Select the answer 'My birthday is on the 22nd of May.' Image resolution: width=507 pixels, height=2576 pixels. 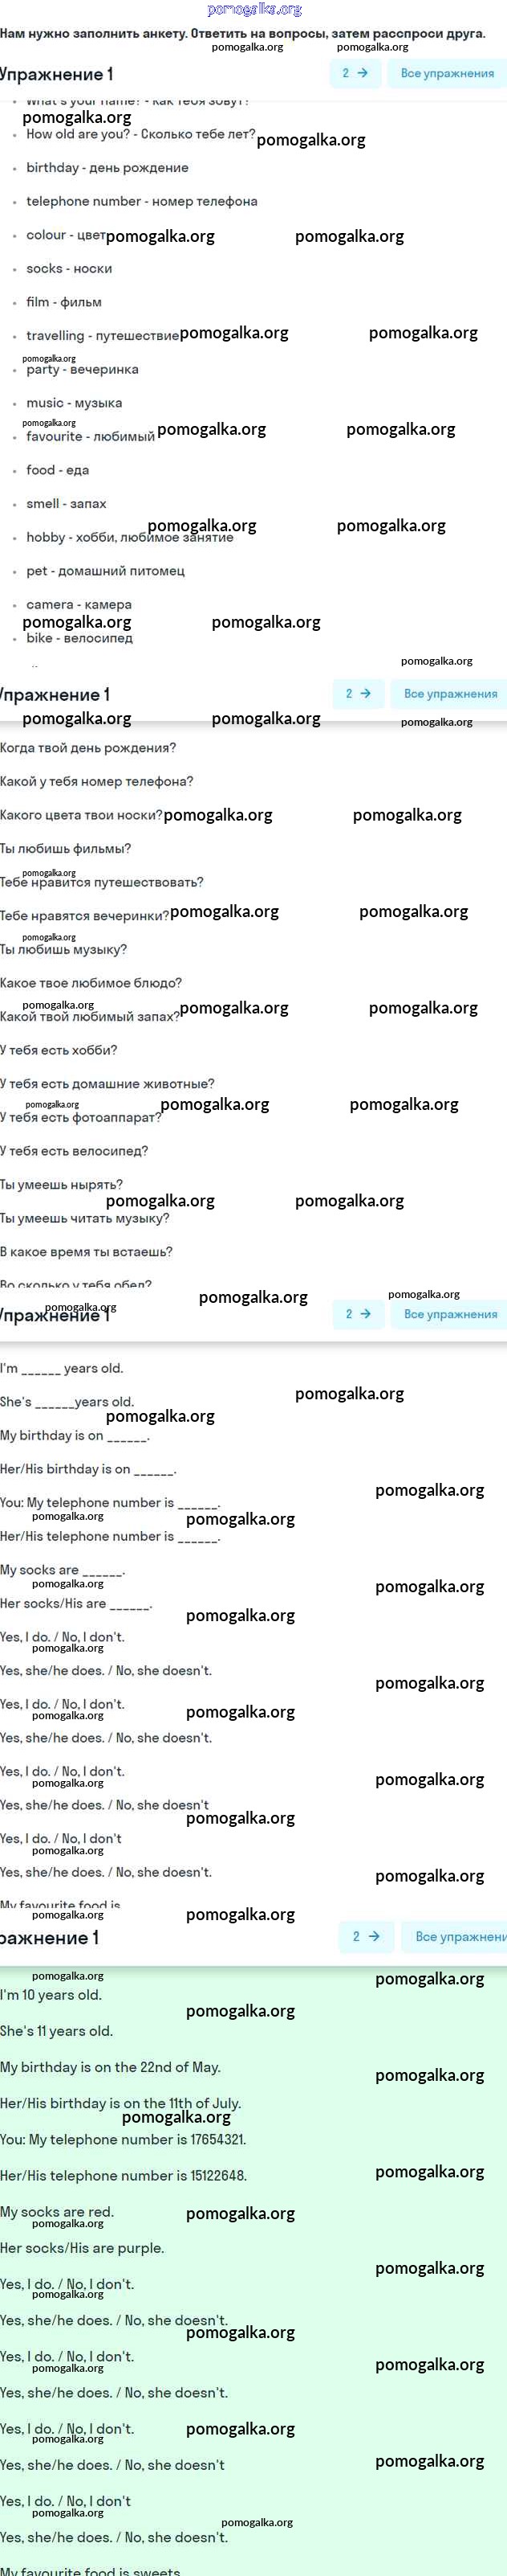tap(111, 2067)
